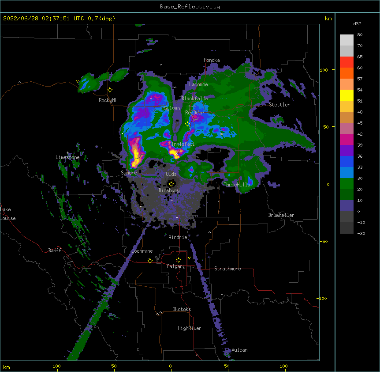
Task: Click the yellow diamond marker near Red Deer
Action: coord(187,124)
